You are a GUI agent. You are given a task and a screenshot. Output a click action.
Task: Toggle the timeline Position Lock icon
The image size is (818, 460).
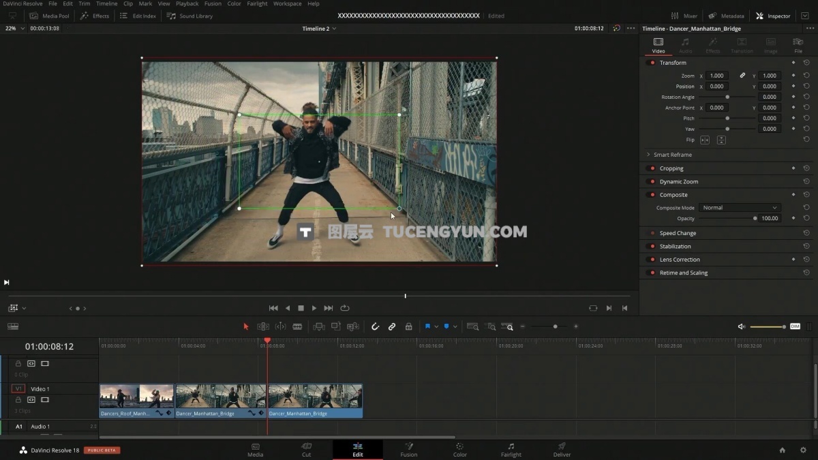pyautogui.click(x=408, y=326)
